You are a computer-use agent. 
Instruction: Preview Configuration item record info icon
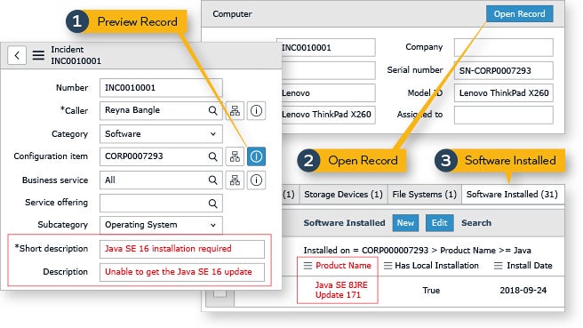coord(256,156)
